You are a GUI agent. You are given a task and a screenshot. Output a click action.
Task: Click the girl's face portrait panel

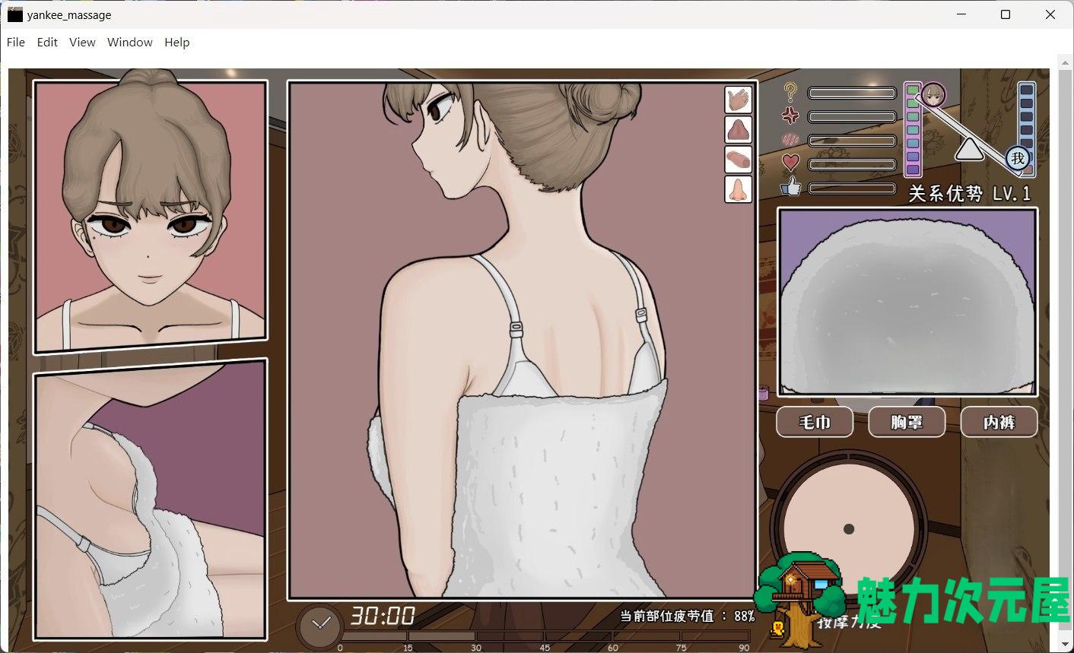(x=151, y=217)
